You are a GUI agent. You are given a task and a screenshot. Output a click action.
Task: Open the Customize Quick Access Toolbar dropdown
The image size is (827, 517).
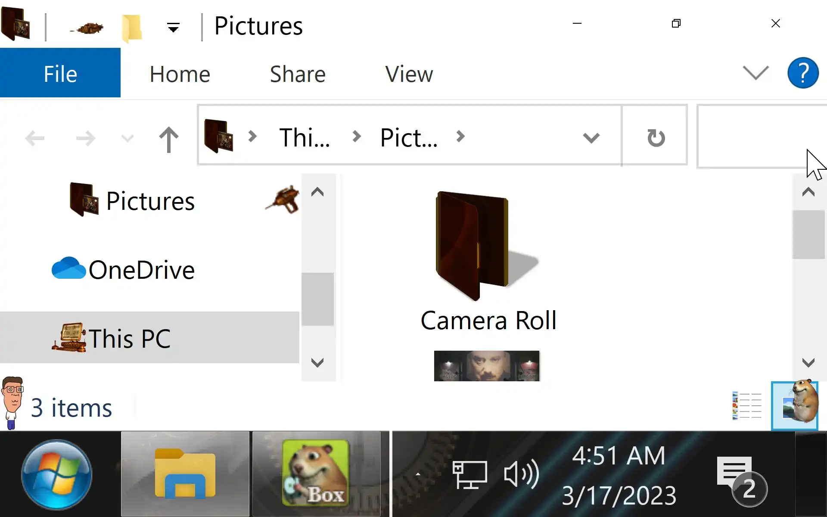click(x=173, y=28)
